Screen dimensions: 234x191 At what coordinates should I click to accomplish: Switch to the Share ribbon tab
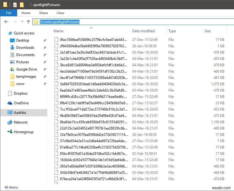coord(43,13)
